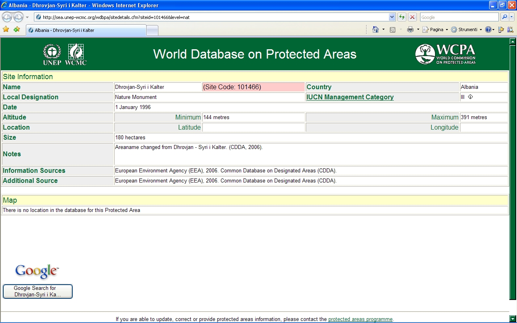The image size is (517, 323).
Task: Click the address bar URL field
Action: point(211,17)
